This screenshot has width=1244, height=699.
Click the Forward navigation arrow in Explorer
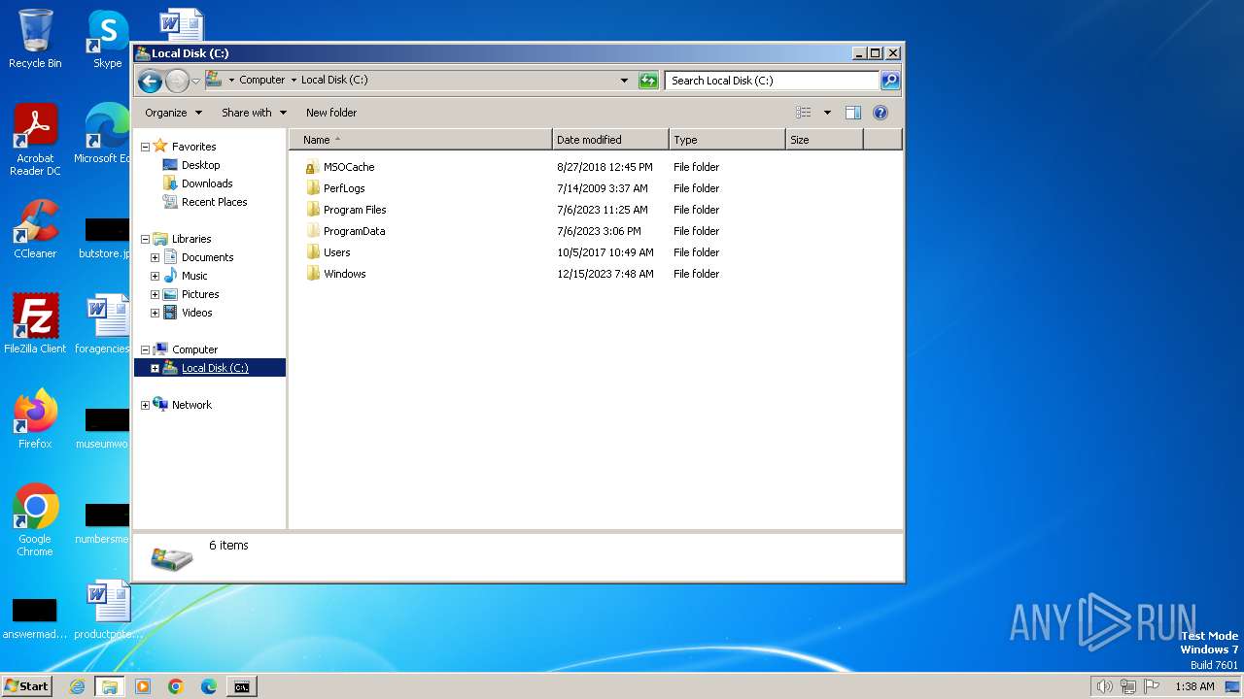177,81
